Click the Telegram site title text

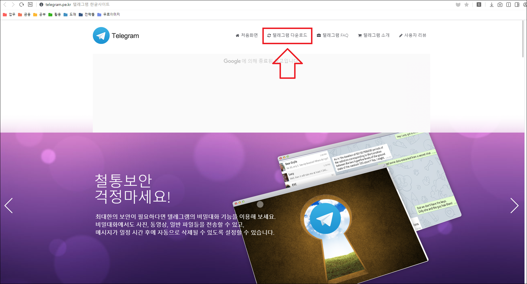(125, 36)
